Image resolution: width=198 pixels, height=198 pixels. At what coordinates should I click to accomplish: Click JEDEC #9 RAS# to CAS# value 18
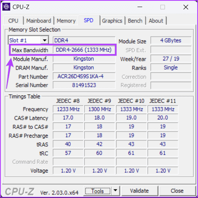click(100, 126)
